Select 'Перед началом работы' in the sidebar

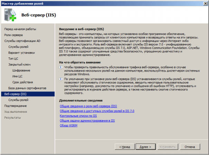coord(20,29)
